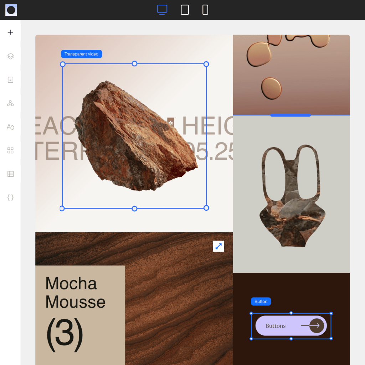Switch to tablet viewport
365x365 pixels.
coord(185,10)
